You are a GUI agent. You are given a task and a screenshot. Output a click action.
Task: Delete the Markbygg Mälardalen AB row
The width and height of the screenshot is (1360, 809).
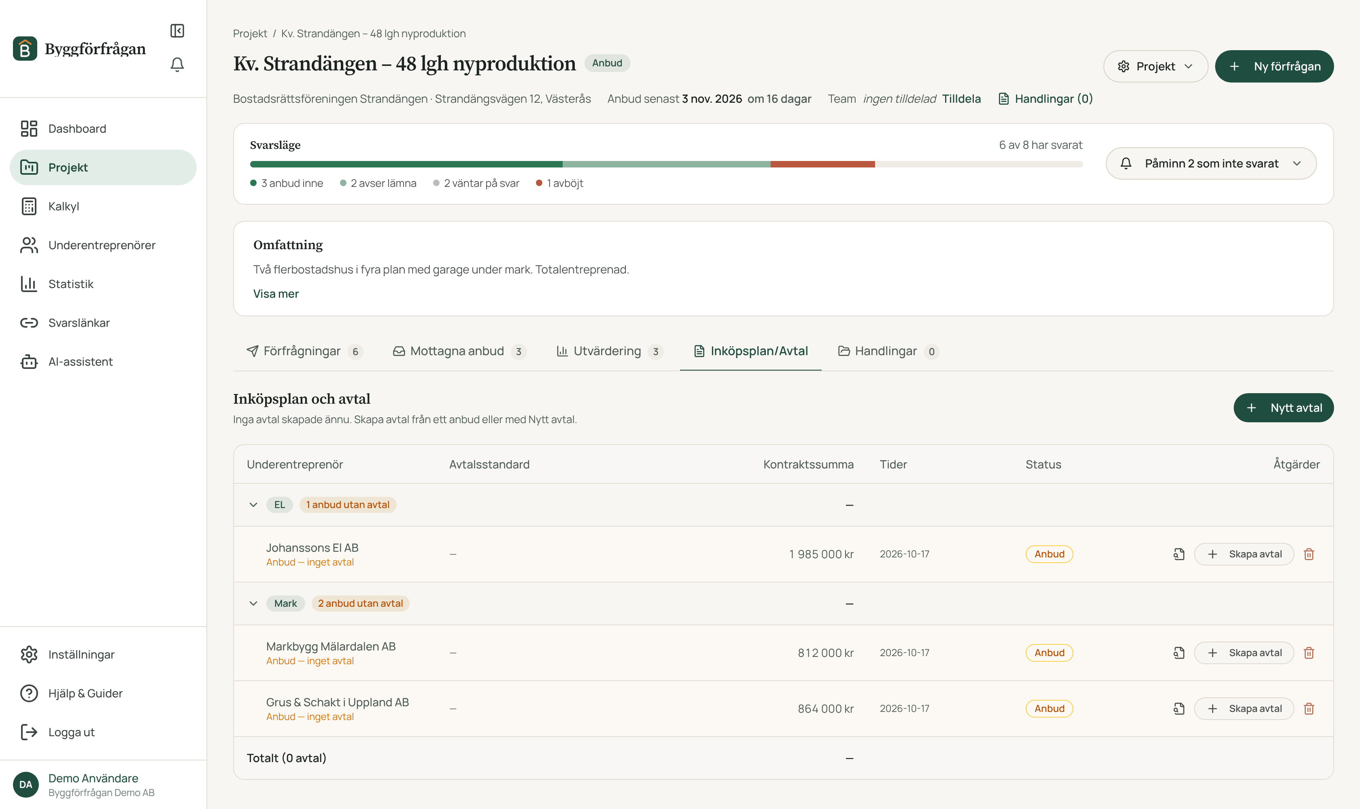pos(1309,652)
